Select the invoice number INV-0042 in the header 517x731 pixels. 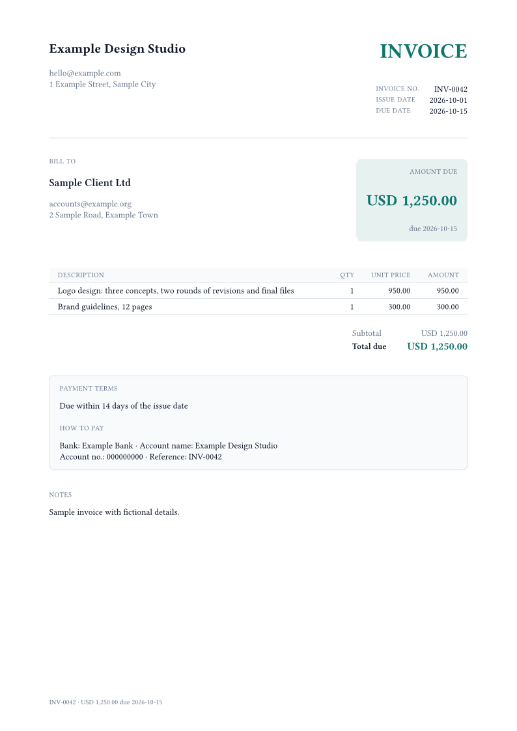click(451, 89)
